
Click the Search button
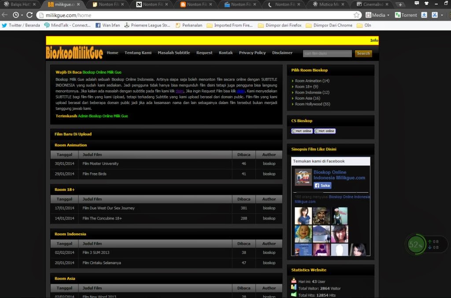pos(363,53)
